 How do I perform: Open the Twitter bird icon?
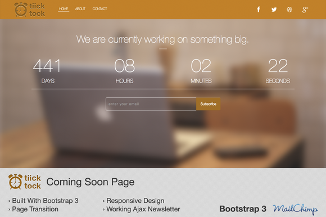[274, 10]
